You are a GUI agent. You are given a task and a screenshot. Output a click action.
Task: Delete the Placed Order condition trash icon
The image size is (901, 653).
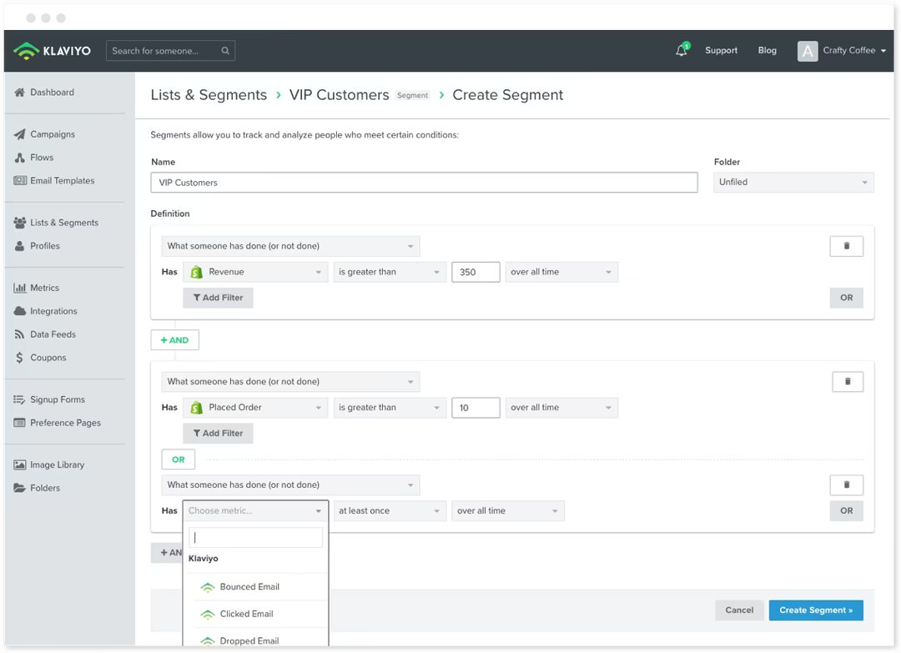[x=848, y=381]
